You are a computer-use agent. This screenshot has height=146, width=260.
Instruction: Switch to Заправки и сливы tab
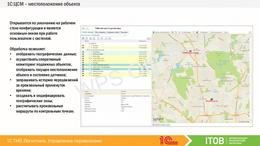[x=113, y=32]
